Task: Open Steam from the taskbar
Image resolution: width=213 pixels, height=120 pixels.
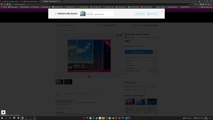Action: pyautogui.click(x=97, y=118)
